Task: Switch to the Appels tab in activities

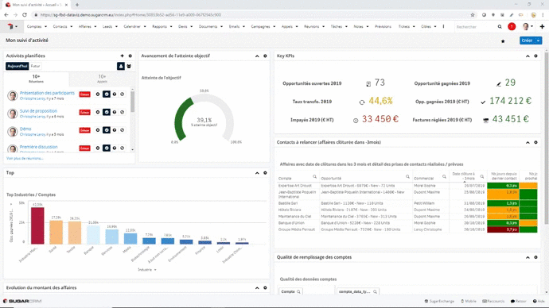Action: click(102, 79)
